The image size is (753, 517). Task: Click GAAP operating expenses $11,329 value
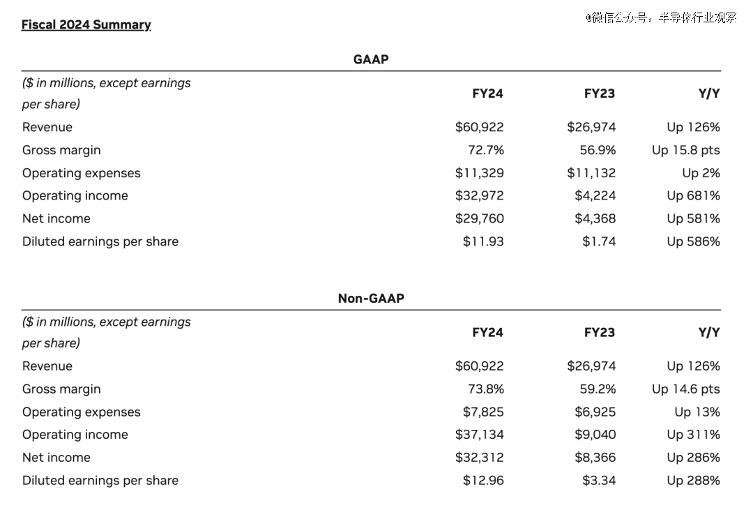coord(479,173)
